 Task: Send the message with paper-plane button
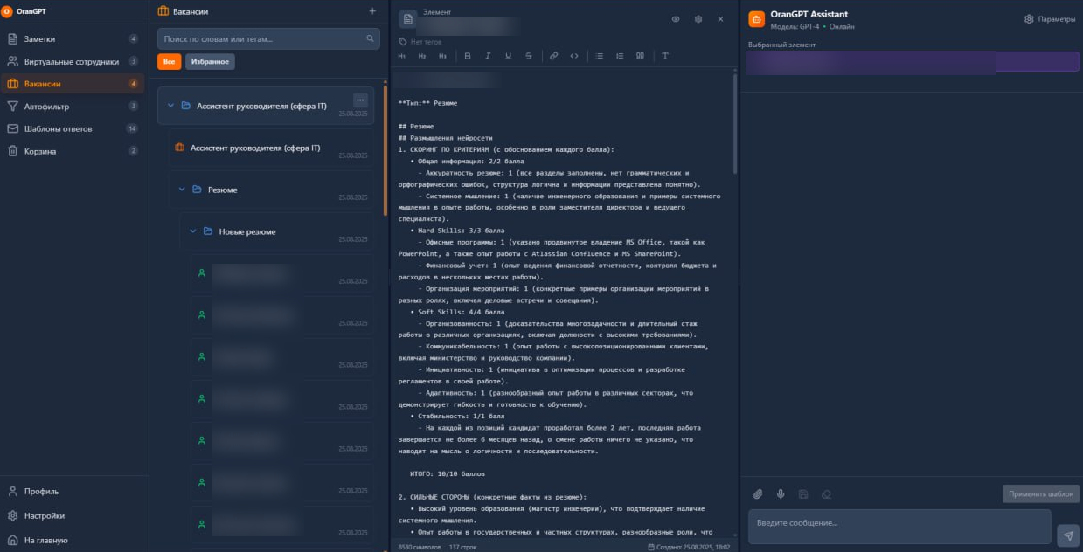point(1068,535)
